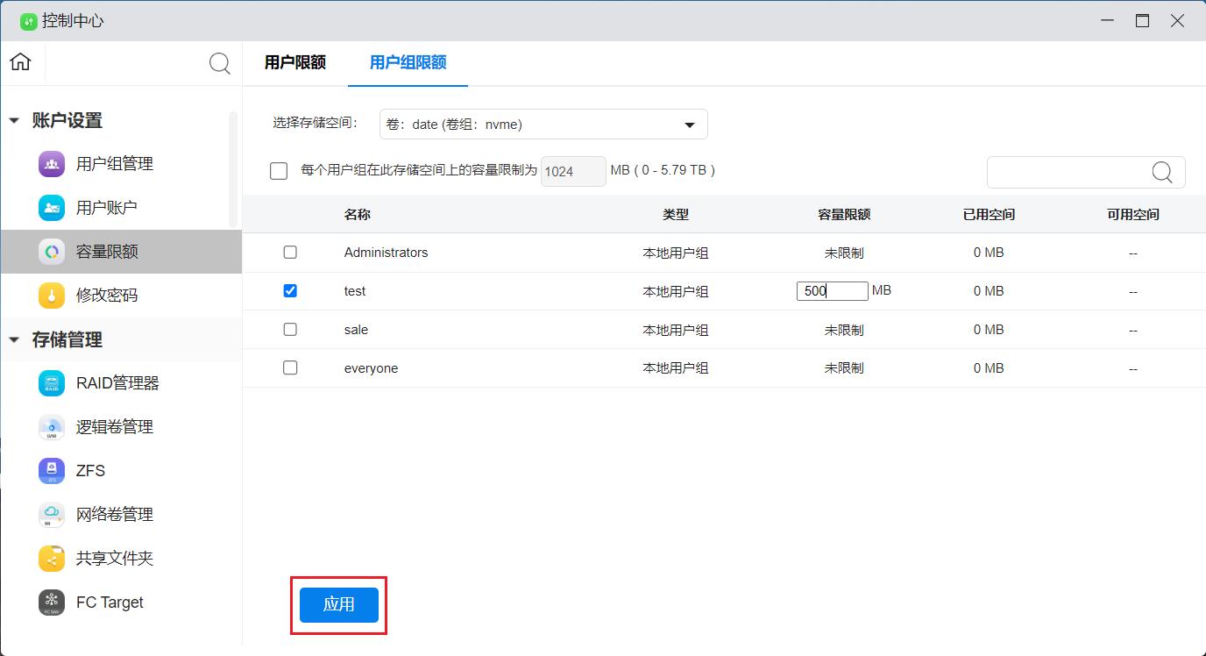Collapse the 存储管理 section
The height and width of the screenshot is (656, 1206).
[13, 339]
